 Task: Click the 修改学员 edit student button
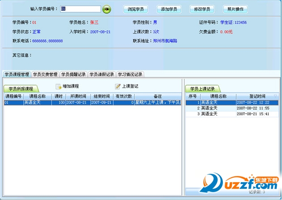point(202,9)
